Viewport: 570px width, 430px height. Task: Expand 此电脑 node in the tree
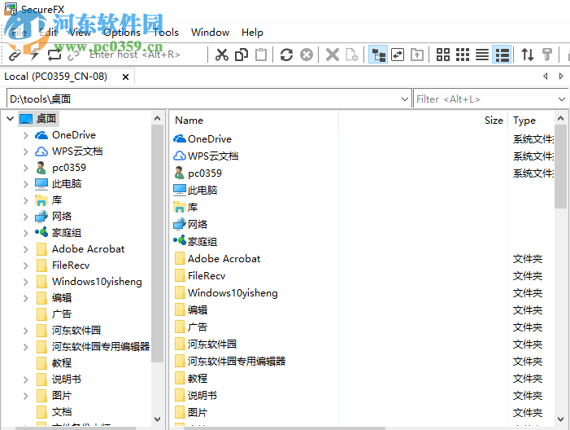(x=25, y=184)
